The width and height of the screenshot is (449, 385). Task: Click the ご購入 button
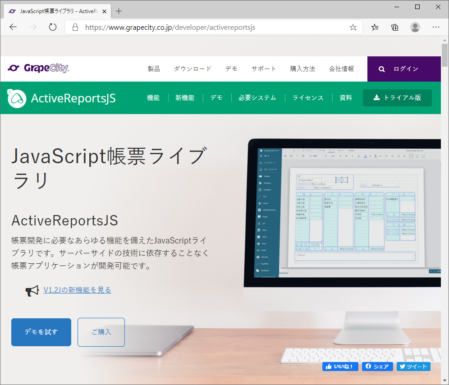pos(101,332)
